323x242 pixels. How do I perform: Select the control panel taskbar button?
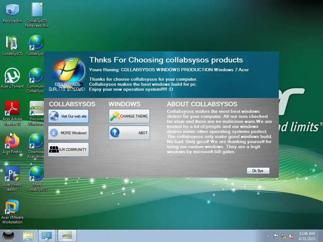(x=47, y=236)
